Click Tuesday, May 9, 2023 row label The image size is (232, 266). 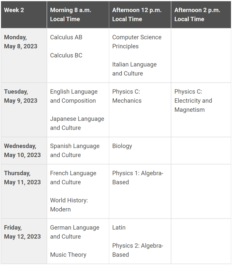click(21, 96)
